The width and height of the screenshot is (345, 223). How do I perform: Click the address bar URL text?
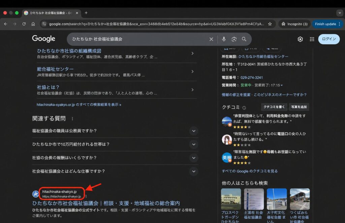click(x=156, y=24)
